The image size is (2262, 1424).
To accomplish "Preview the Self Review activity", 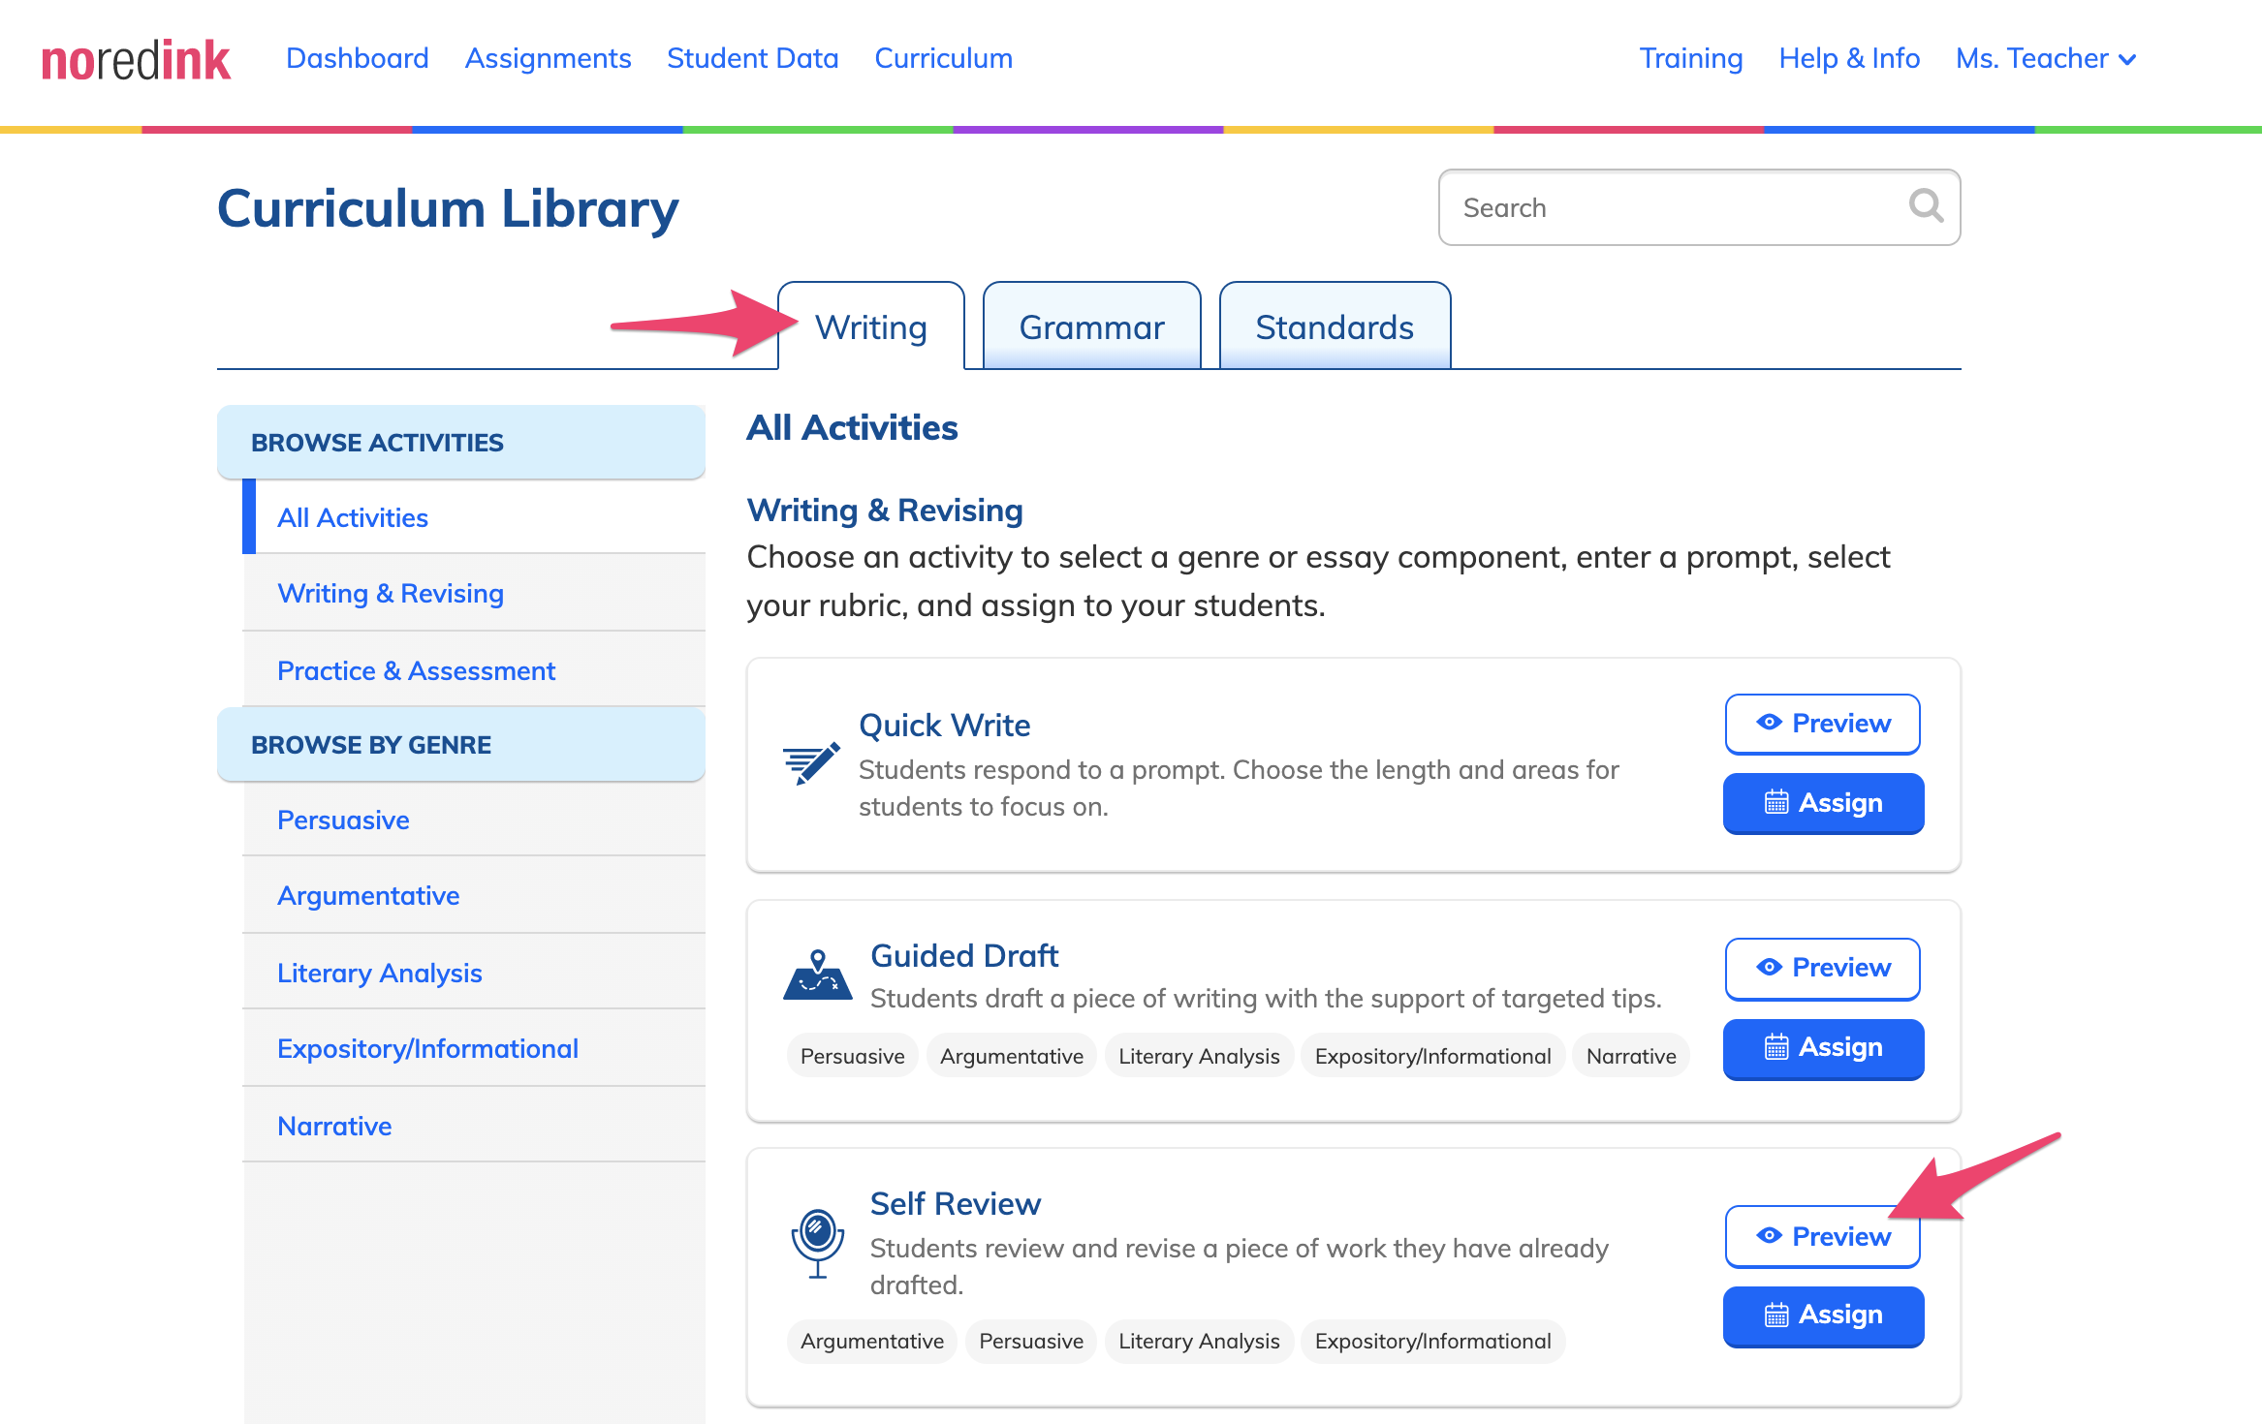I will (1822, 1236).
